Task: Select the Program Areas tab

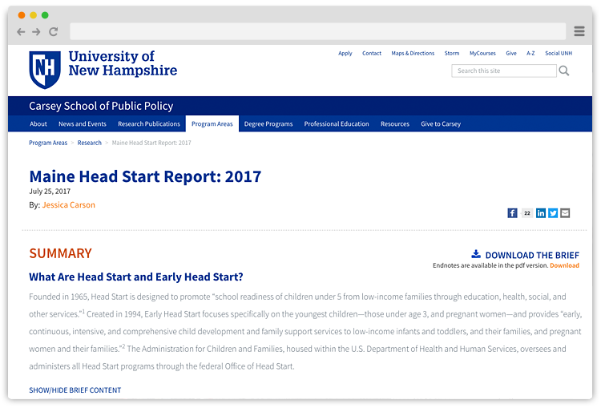Action: click(x=212, y=124)
